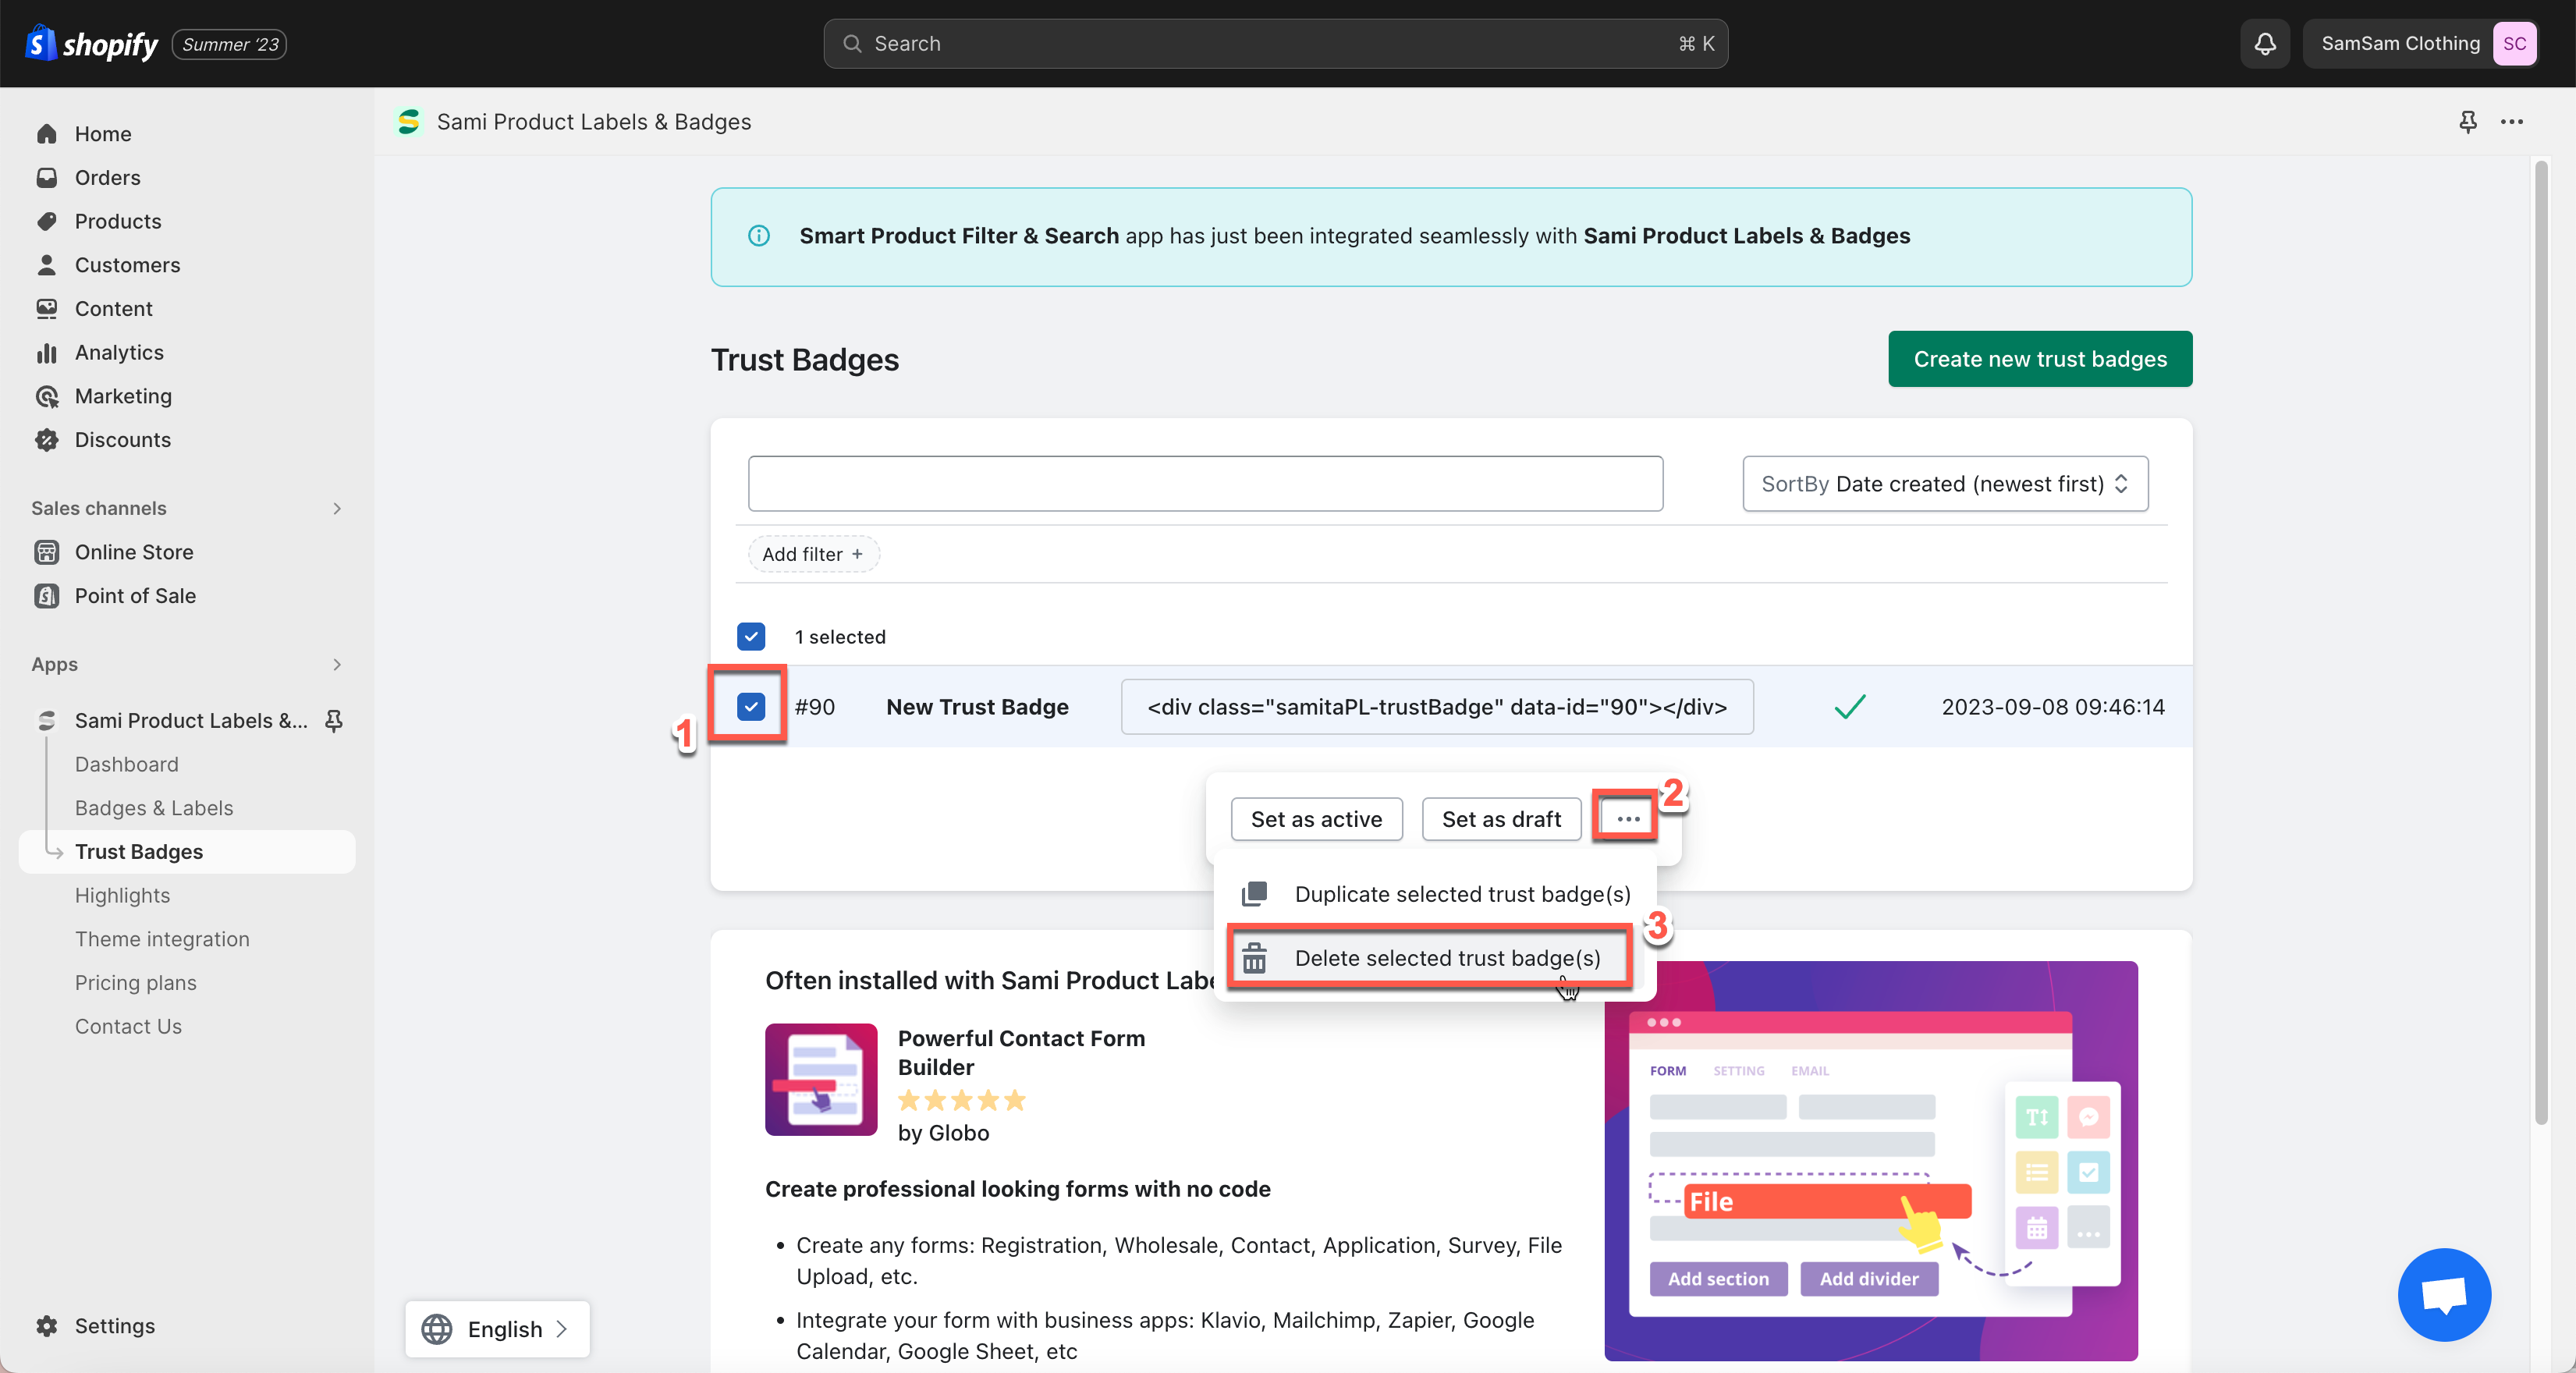The height and width of the screenshot is (1373, 2576).
Task: Open Dashboard in Sami app menu
Action: [x=127, y=764]
